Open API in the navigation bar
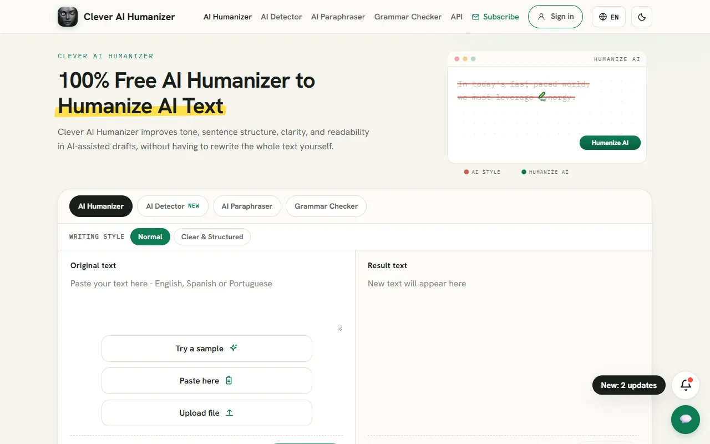Screen dimensions: 710x444 tap(457, 17)
